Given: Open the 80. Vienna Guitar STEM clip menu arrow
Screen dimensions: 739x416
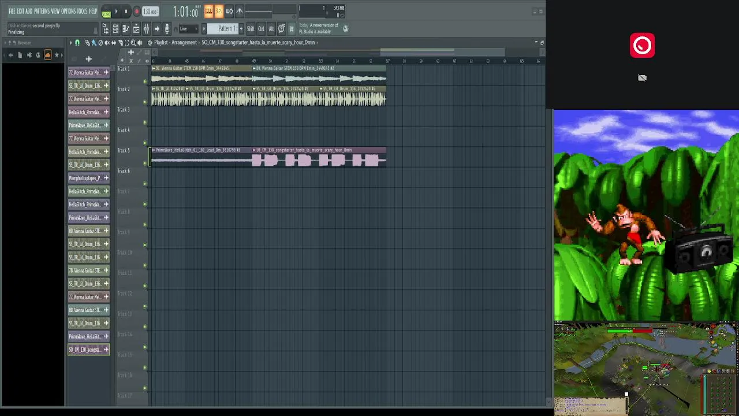Looking at the screenshot, I should tap(154, 68).
